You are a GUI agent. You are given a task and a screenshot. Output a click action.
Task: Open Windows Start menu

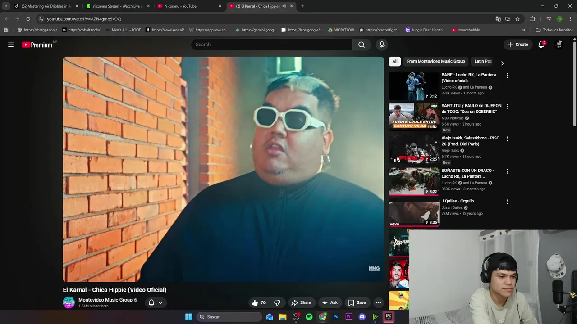point(189,317)
